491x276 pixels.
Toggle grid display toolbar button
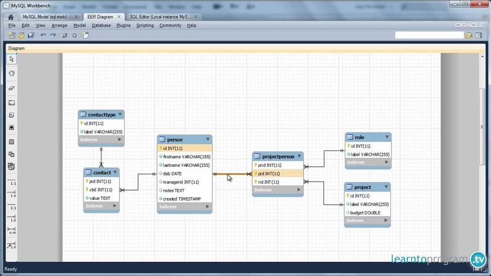pyautogui.click(x=65, y=36)
